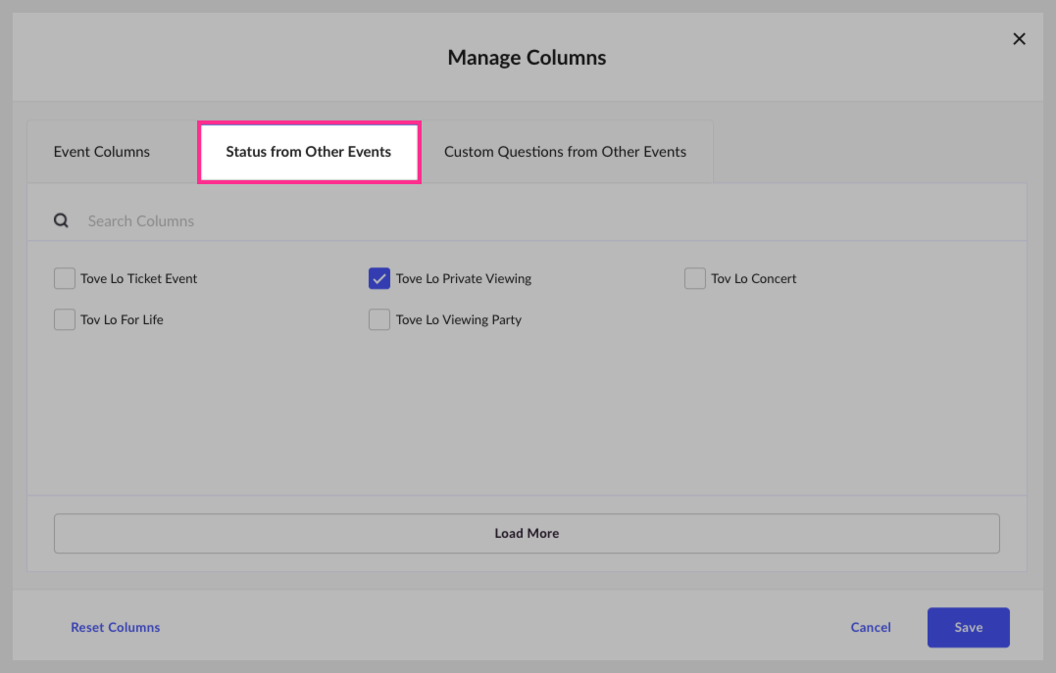Close the Manage Columns dialog

pos(1019,39)
